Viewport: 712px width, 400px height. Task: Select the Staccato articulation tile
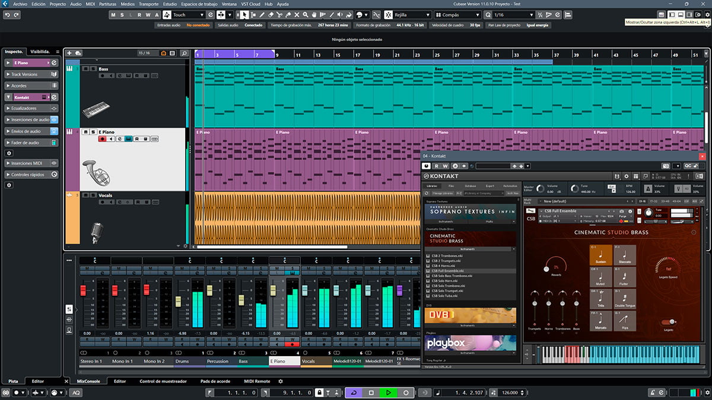pos(624,255)
